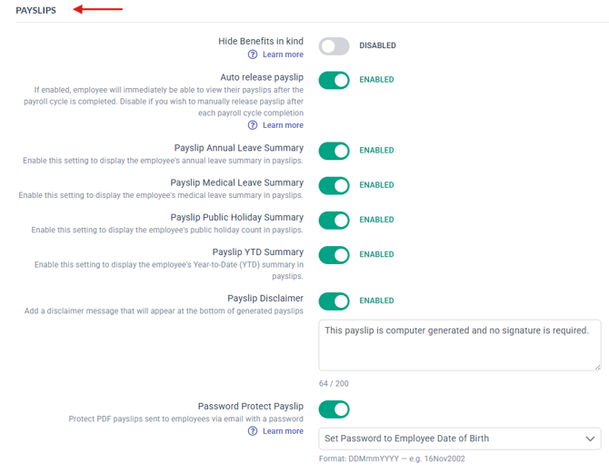The width and height of the screenshot is (609, 473).
Task: Open Learn more link for Hide Benefits
Action: (283, 54)
